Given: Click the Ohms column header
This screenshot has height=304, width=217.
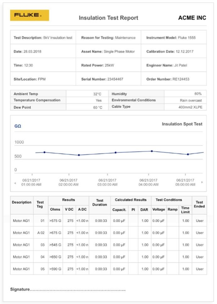Looking at the screenshot, I should pyautogui.click(x=55, y=209).
